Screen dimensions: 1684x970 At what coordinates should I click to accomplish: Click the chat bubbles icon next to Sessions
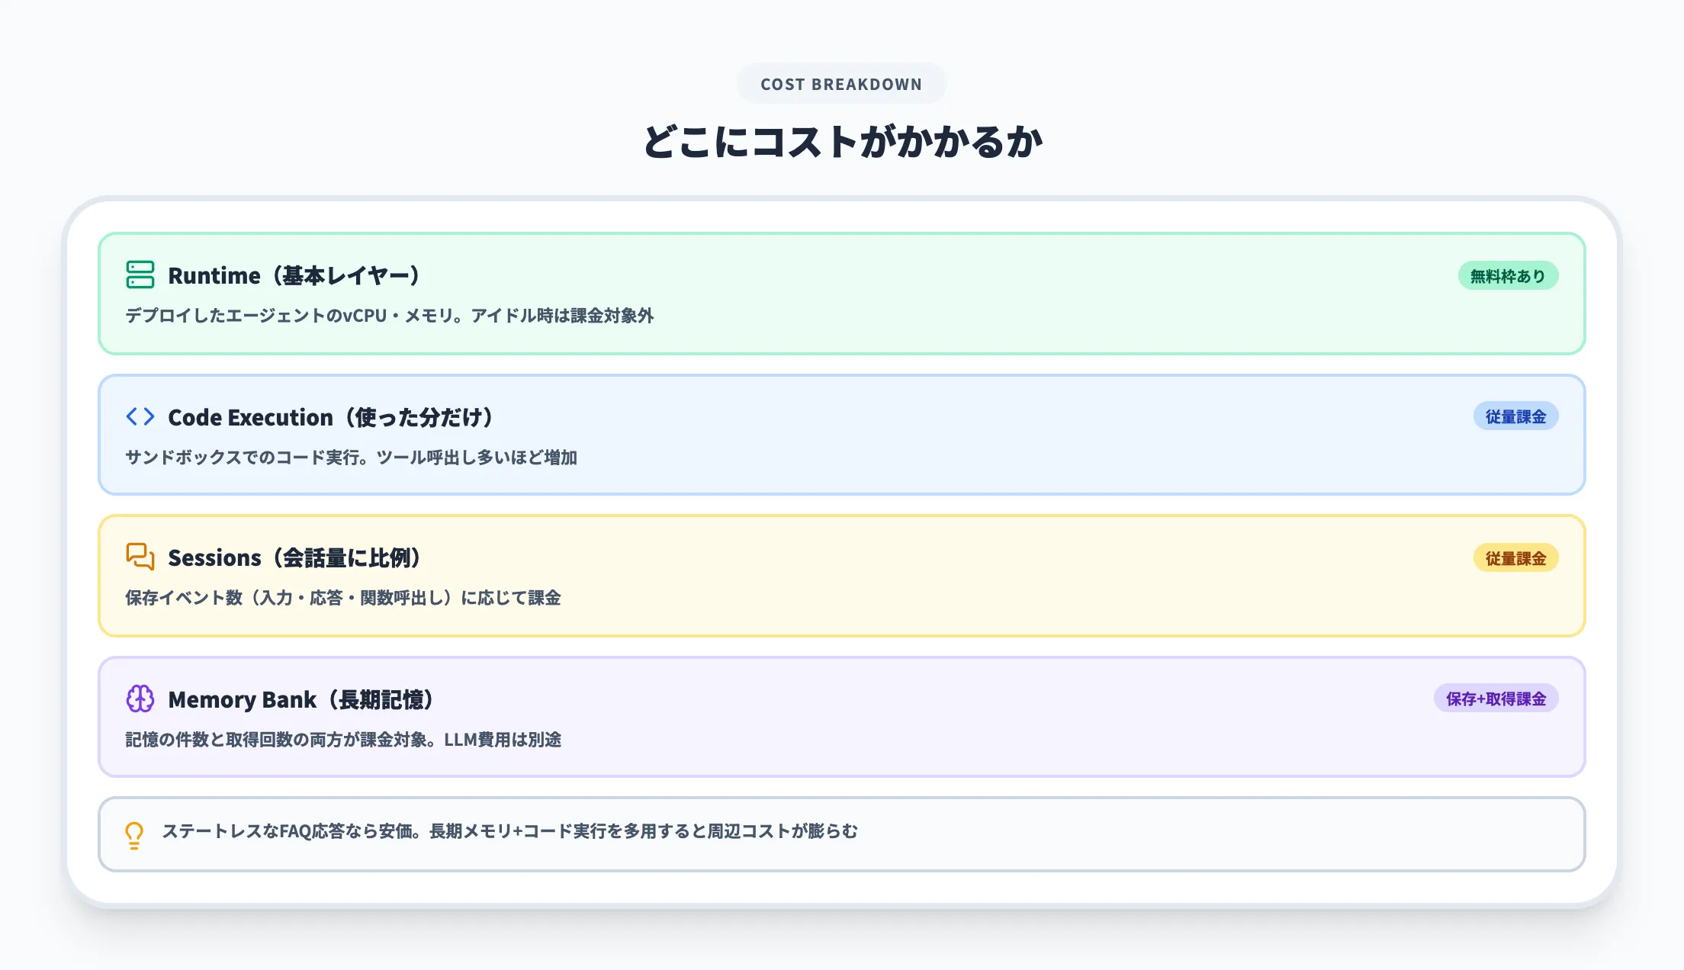click(x=140, y=557)
